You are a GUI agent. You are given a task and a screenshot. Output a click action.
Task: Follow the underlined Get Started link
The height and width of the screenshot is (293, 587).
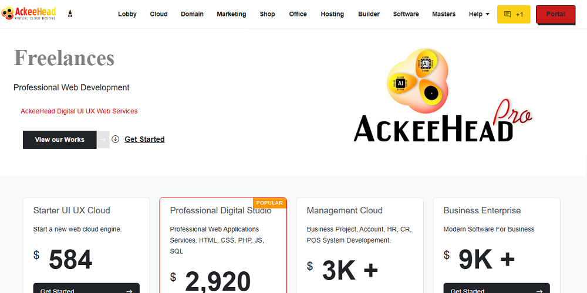click(x=144, y=139)
